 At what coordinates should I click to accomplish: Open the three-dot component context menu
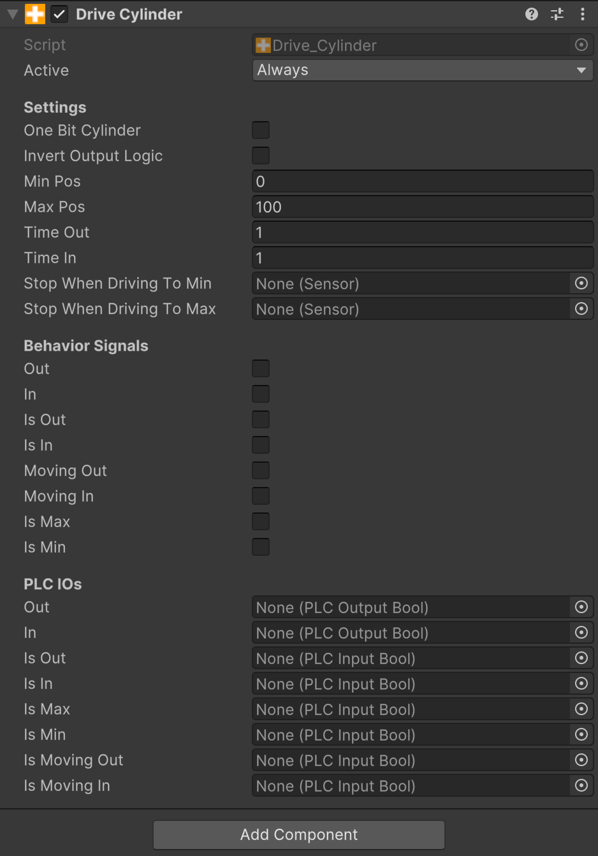[582, 14]
